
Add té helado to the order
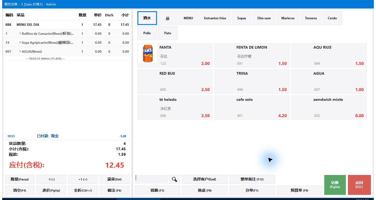(175, 108)
